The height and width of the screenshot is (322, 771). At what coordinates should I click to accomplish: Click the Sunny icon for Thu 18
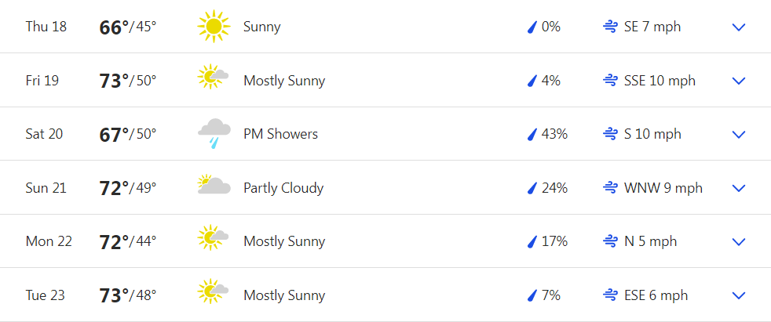[x=214, y=27]
